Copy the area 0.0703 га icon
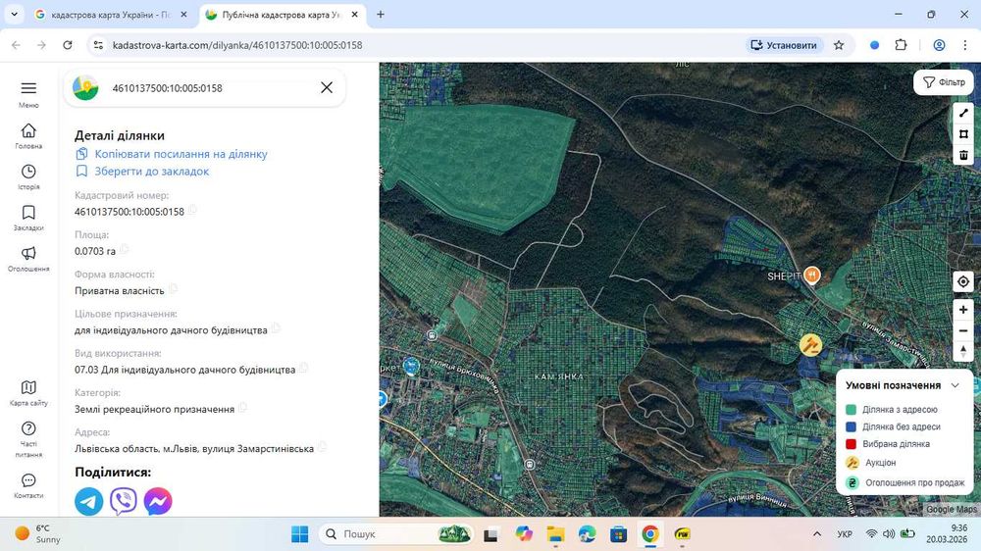Viewport: 981px width, 551px height. click(124, 250)
